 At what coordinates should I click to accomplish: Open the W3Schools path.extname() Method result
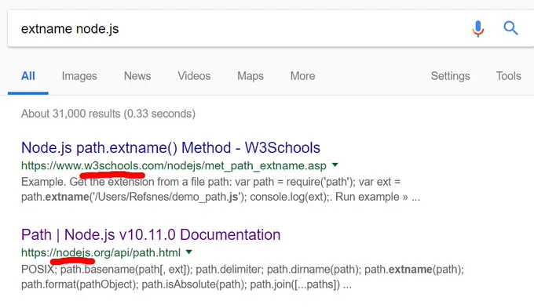pyautogui.click(x=170, y=147)
